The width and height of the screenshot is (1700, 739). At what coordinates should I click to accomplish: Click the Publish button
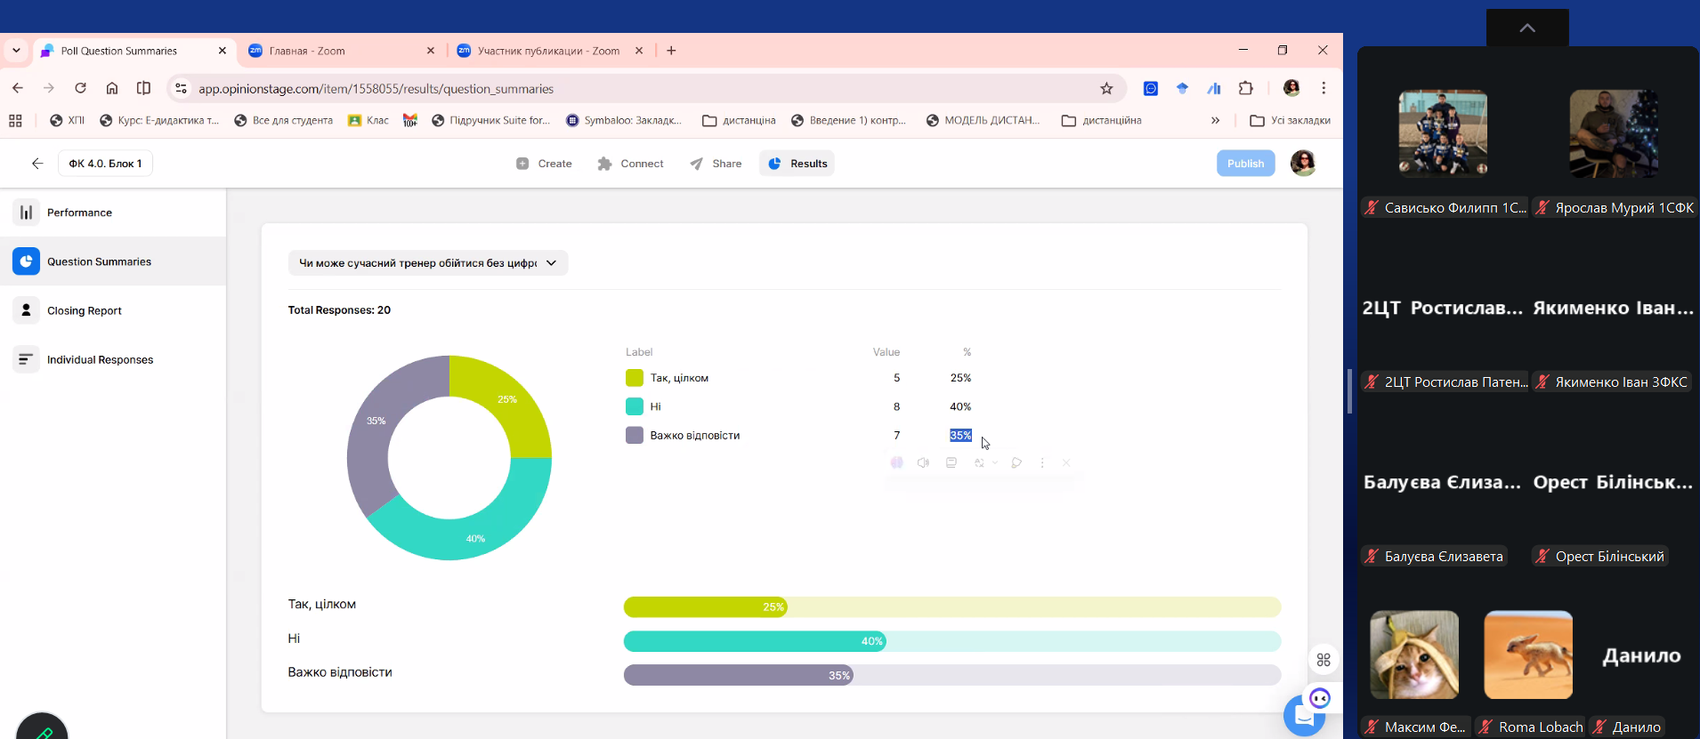(x=1245, y=164)
